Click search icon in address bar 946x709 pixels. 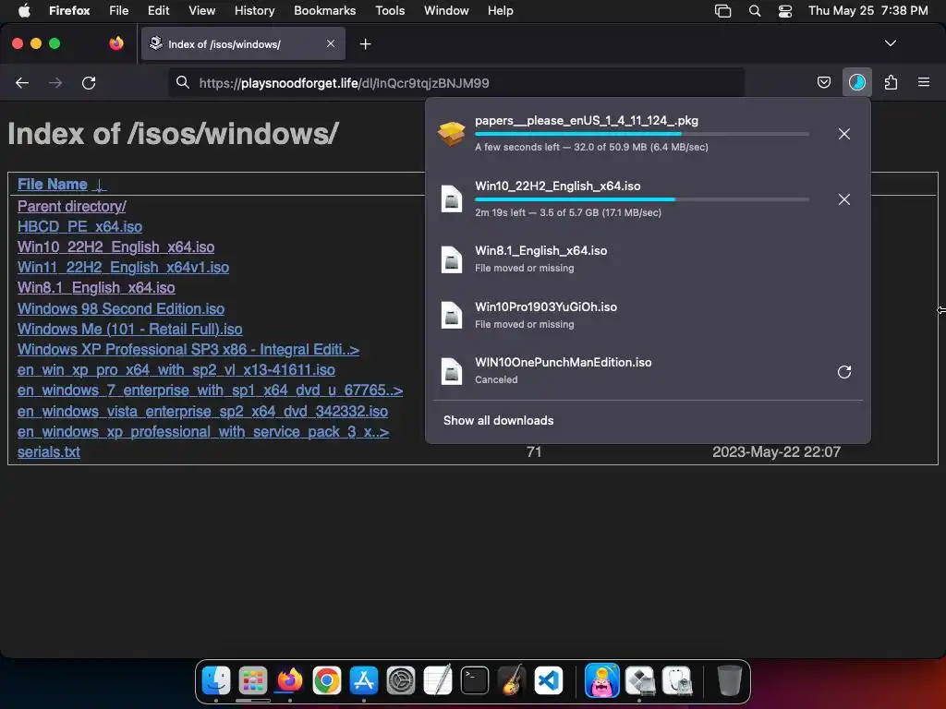(183, 82)
